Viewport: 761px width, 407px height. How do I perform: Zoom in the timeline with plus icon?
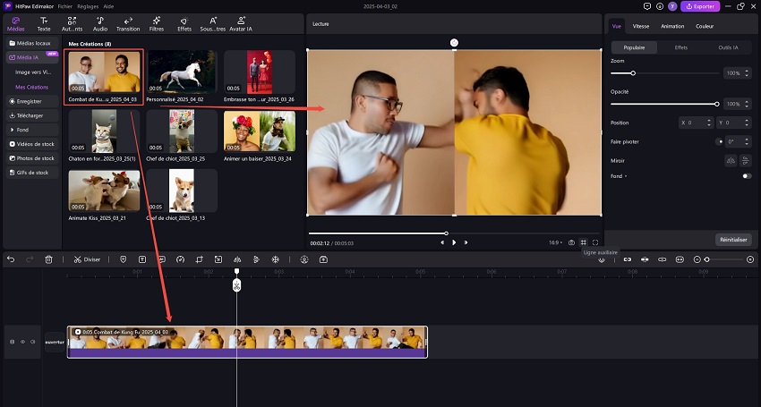(x=750, y=259)
